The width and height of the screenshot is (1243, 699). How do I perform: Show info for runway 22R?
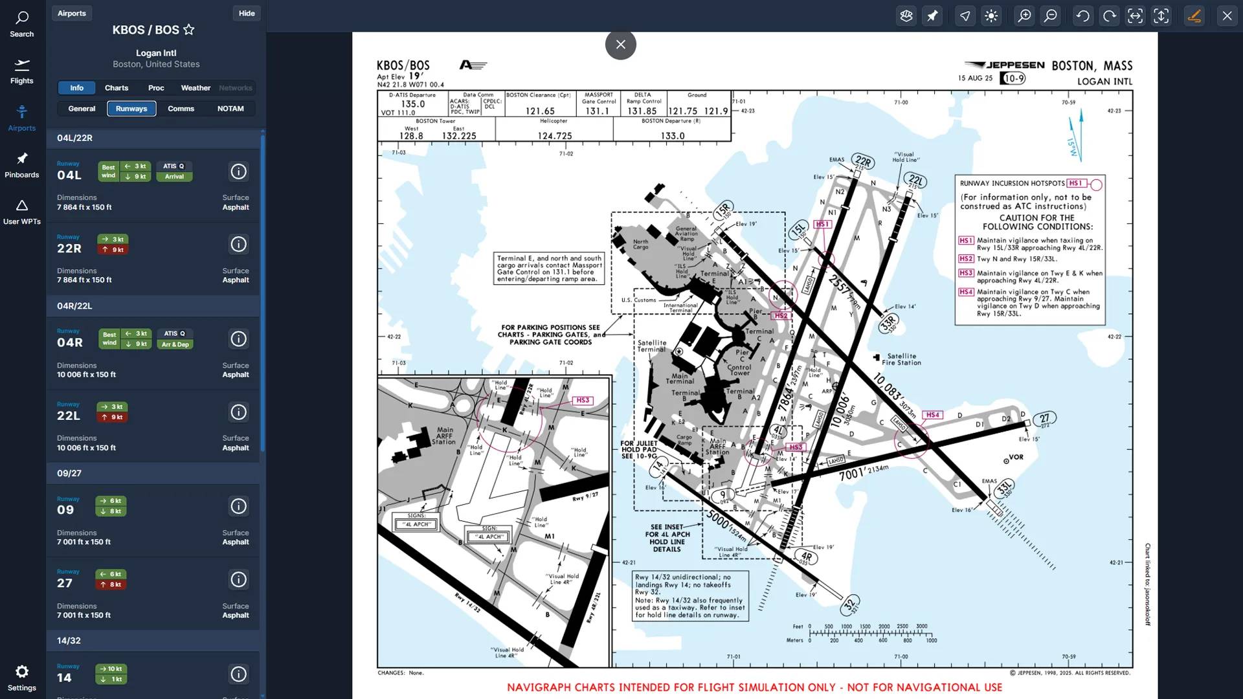239,244
